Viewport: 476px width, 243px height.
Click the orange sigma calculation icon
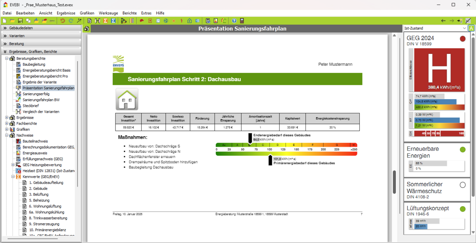[105, 21]
